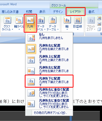The image size is (102, 121).
Task: Choose 凡例を右に配置 legend option
Action: (49, 49)
